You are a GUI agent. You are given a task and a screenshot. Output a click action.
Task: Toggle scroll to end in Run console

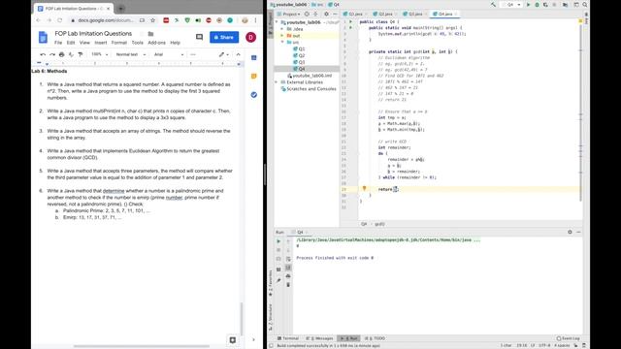pos(288,268)
